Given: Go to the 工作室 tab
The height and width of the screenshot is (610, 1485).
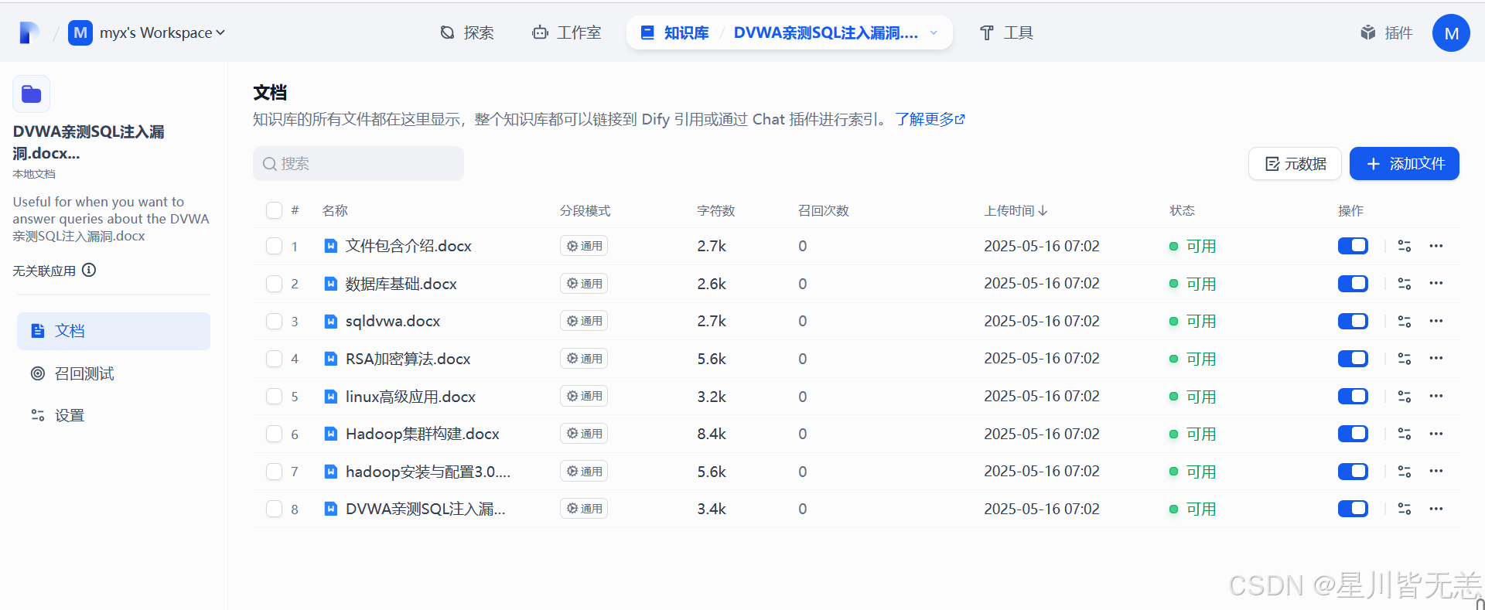Looking at the screenshot, I should pyautogui.click(x=567, y=32).
